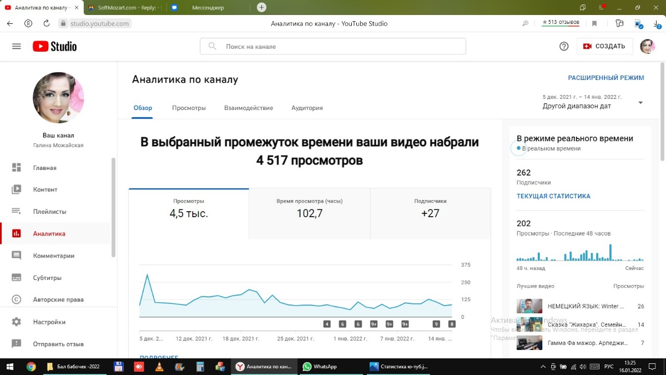666x375 pixels.
Task: Reload the page with the refresh icon
Action: click(47, 23)
